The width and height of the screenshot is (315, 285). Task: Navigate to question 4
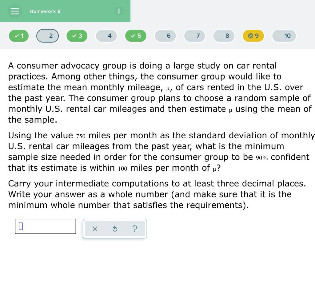click(106, 36)
